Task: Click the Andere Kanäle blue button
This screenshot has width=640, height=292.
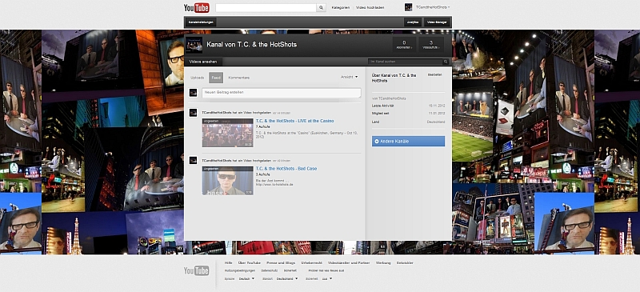Action: tap(408, 142)
